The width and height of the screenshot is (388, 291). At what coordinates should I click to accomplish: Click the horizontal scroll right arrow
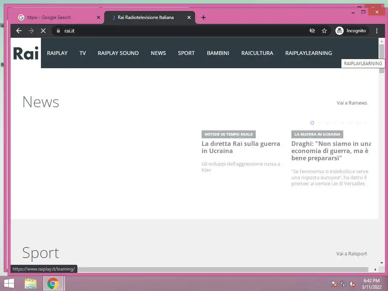click(x=375, y=269)
